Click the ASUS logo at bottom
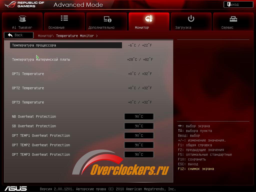The image size is (256, 192). [x=16, y=188]
